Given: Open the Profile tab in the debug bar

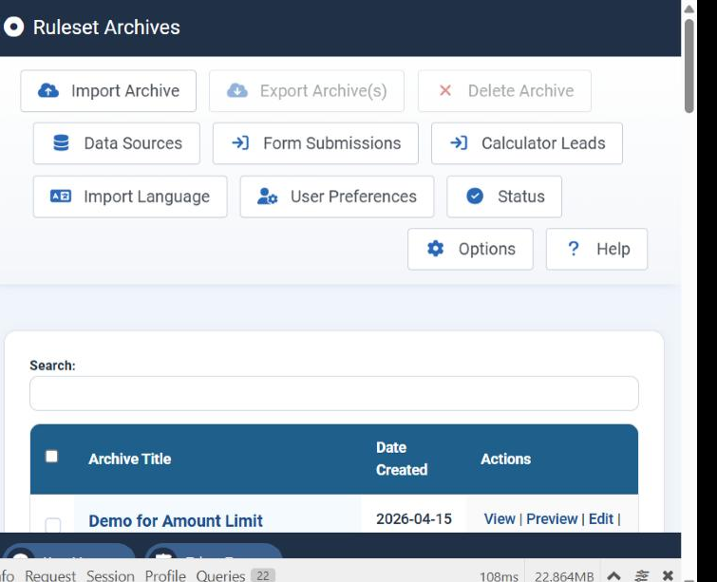Looking at the screenshot, I should [165, 575].
